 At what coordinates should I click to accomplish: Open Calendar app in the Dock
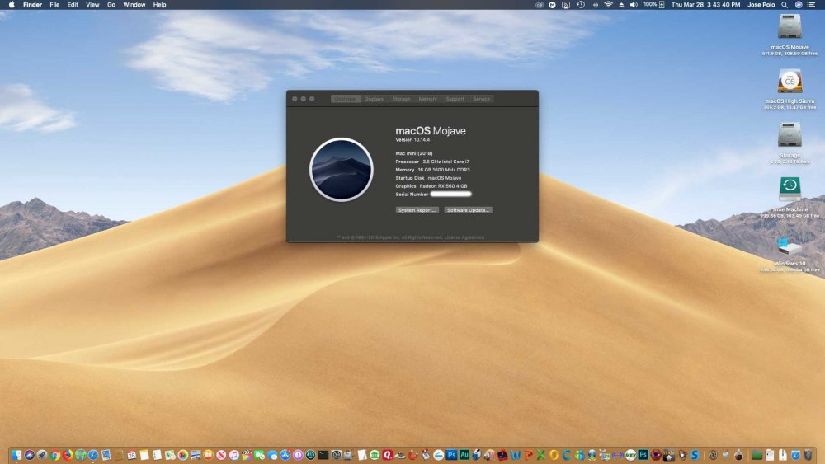tap(132, 455)
